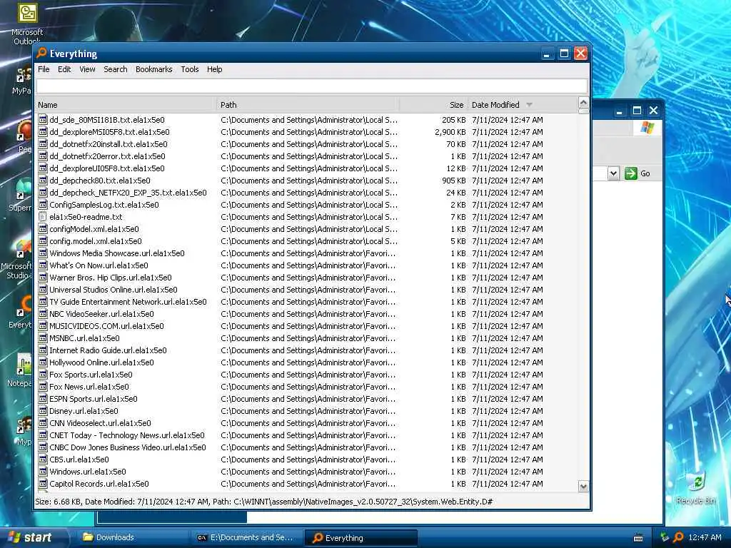Select the file name CNN Videoselect.url.ela1x5e0
This screenshot has width=731, height=548.
click(100, 423)
